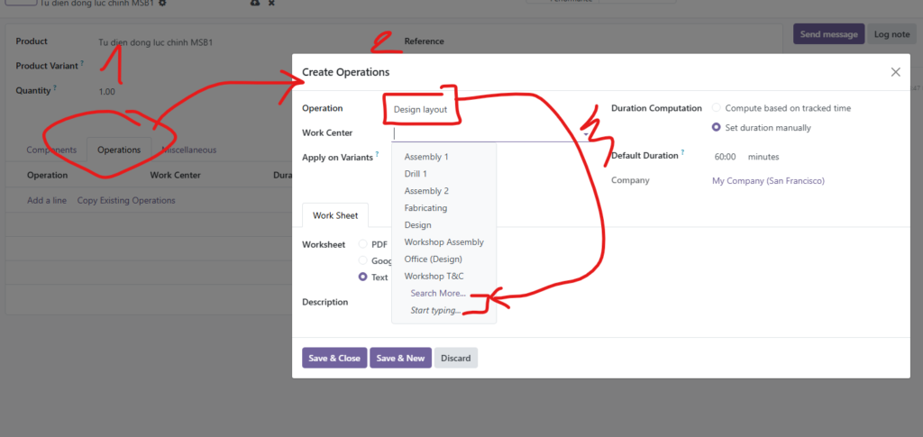Image resolution: width=923 pixels, height=437 pixels.
Task: Select Compute based on tracked time
Action: pyautogui.click(x=717, y=108)
